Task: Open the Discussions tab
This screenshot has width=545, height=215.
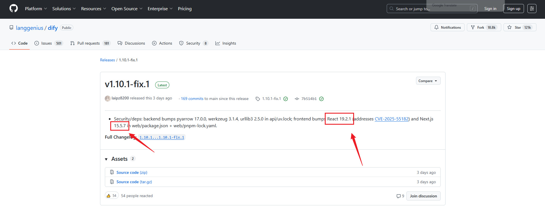Action: [x=131, y=43]
